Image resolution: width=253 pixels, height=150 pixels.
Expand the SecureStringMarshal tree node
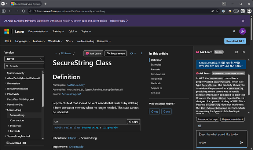[x=5, y=136]
